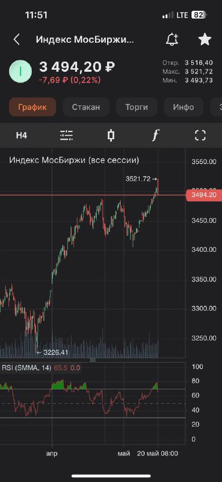Expand chart to fullscreen
This screenshot has width=222, height=482.
pyautogui.click(x=200, y=135)
